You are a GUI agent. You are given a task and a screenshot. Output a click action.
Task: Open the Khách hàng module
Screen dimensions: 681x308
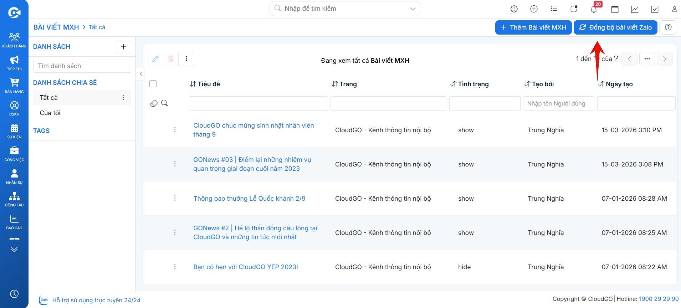tap(14, 40)
